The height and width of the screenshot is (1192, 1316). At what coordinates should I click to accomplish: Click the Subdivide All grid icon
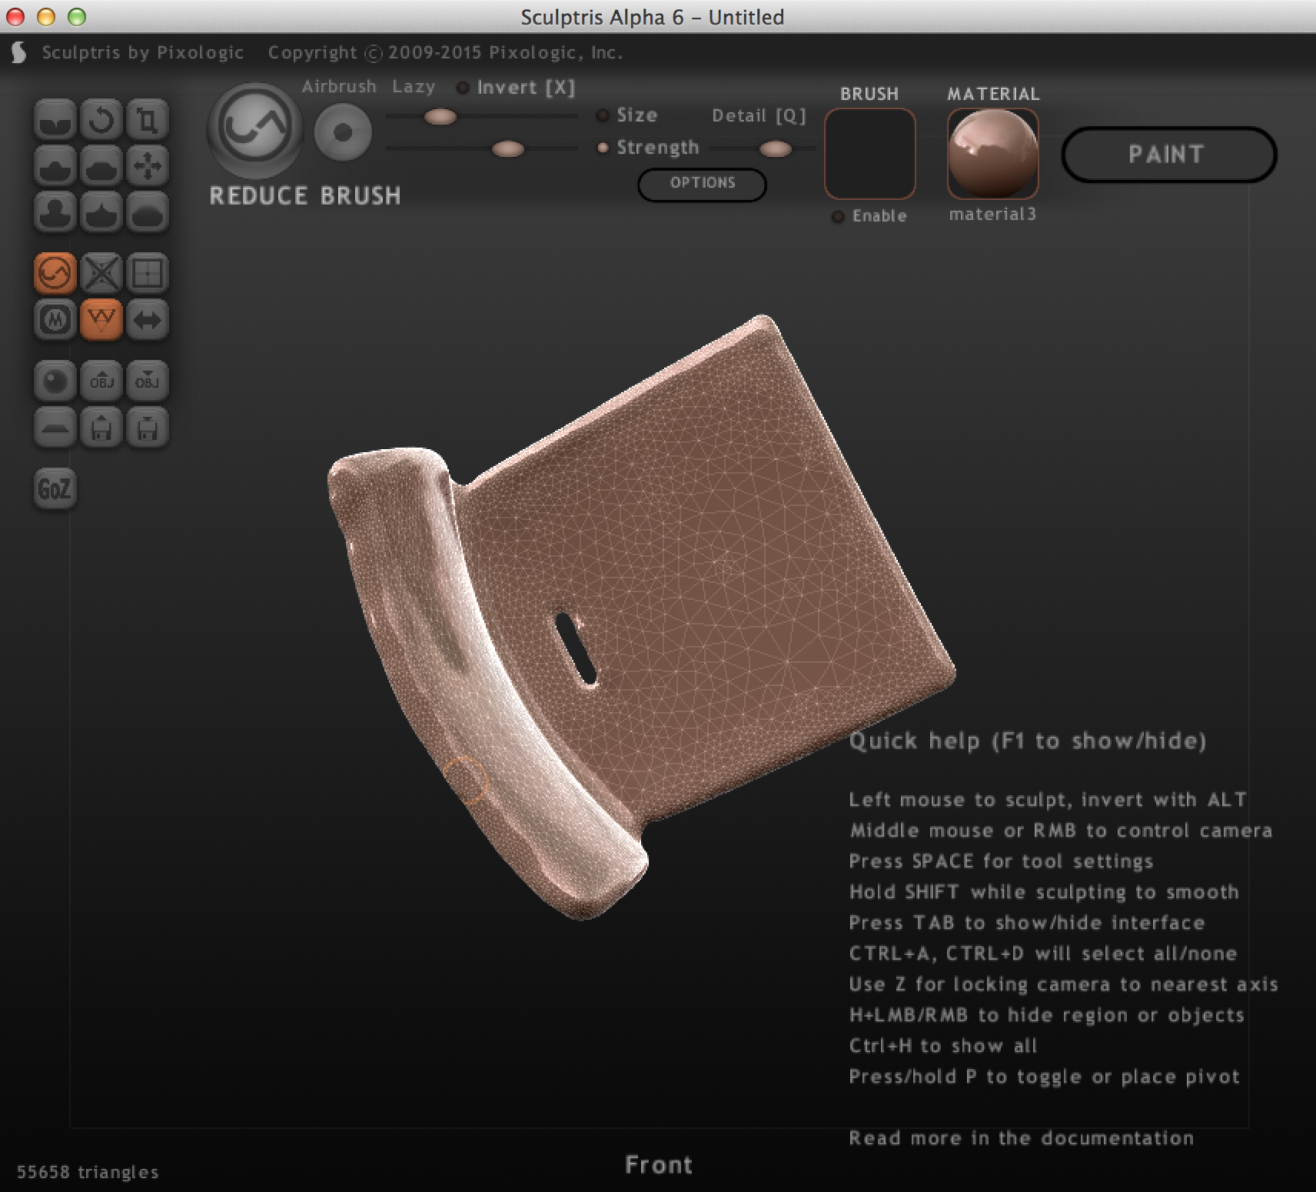(x=148, y=274)
